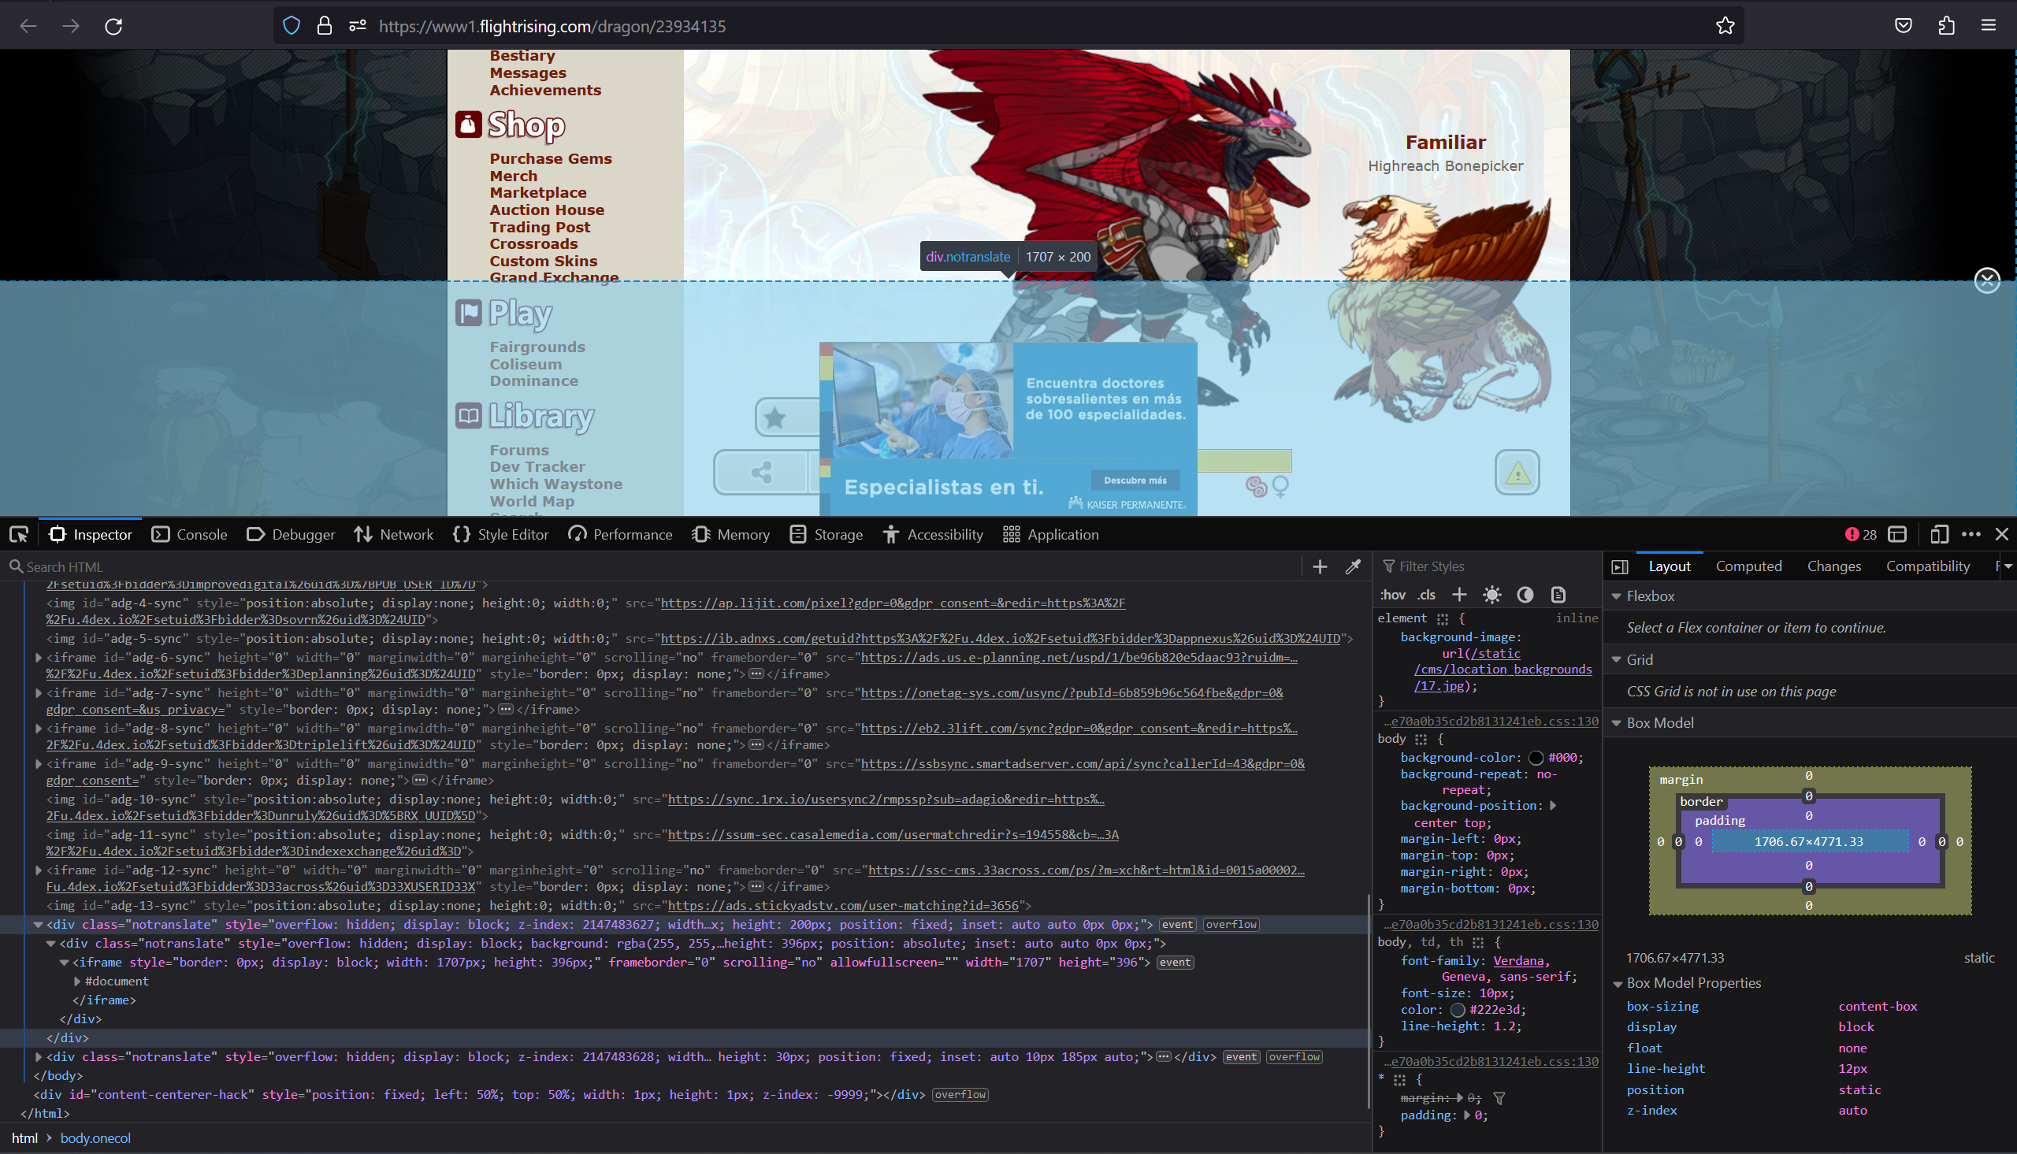Click the error count badge icon
Screen dimensions: 2017x1154
coord(1852,535)
